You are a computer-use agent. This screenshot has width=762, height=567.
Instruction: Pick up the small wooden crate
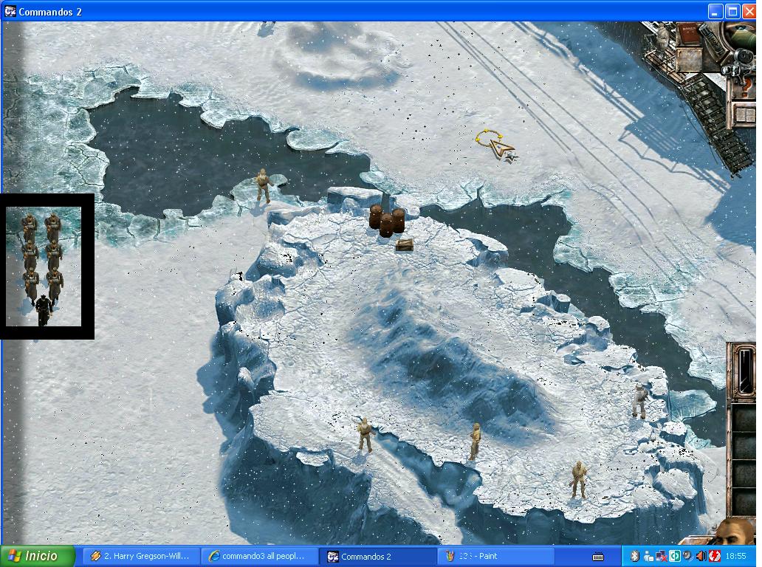(405, 245)
